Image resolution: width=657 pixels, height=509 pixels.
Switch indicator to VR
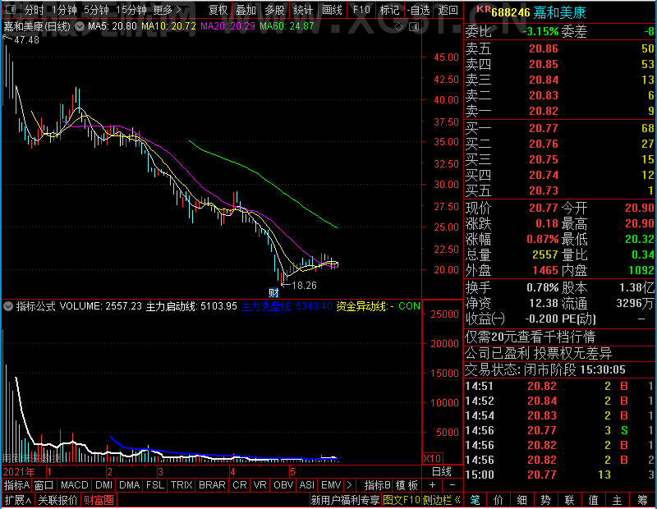[260, 485]
